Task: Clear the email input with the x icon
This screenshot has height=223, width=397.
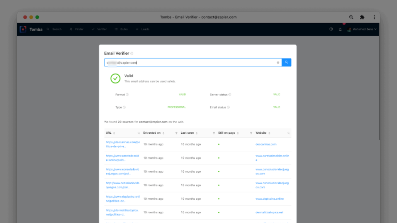Action: [278, 62]
